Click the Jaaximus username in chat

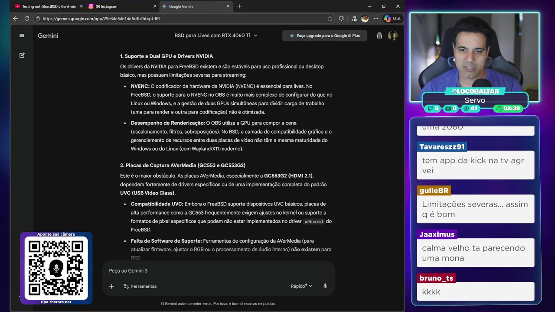point(437,234)
